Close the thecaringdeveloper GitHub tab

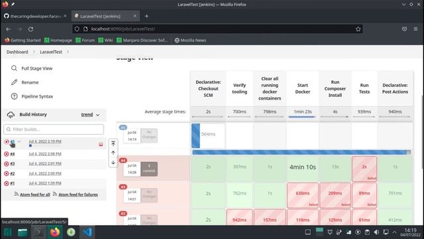(65, 16)
